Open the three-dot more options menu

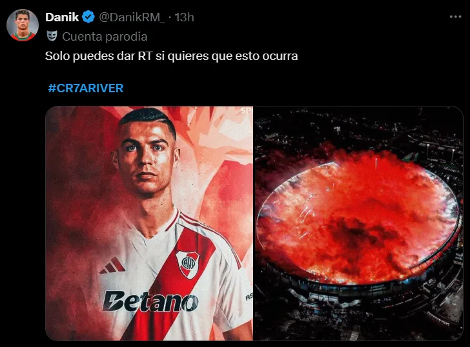pos(455,17)
